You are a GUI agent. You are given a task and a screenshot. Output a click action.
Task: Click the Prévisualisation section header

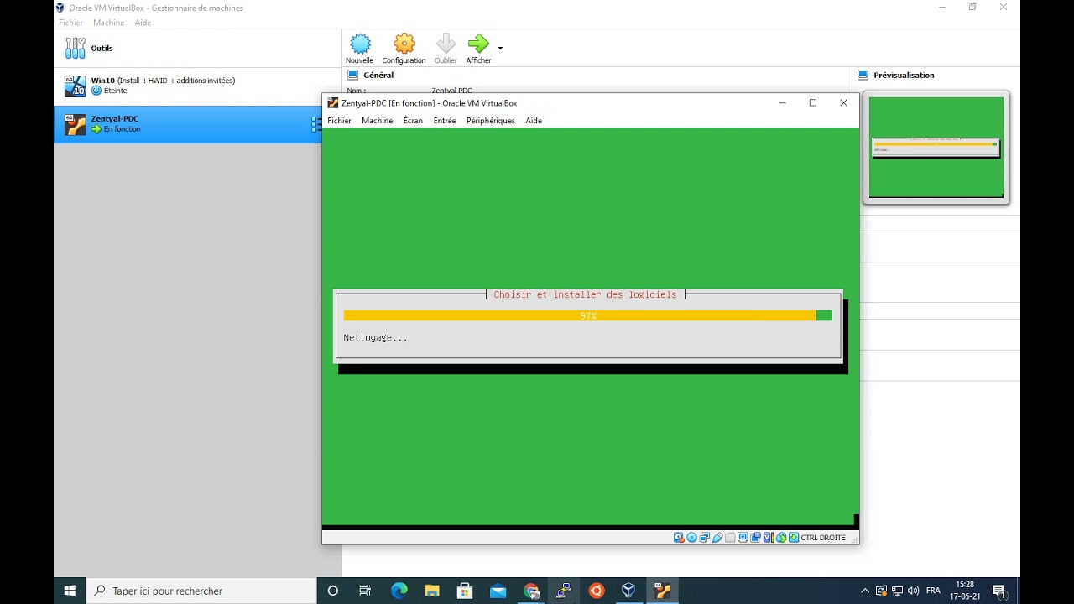(904, 75)
